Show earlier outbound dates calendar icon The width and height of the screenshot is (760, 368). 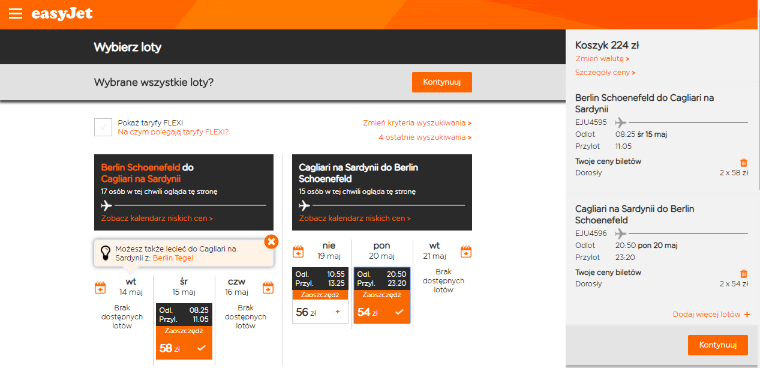click(x=100, y=288)
